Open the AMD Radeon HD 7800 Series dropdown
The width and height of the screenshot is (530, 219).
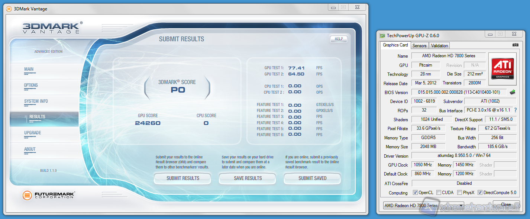tap(423, 205)
